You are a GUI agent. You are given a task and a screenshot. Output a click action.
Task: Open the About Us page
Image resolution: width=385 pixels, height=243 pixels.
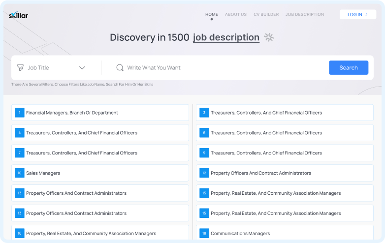coord(236,14)
